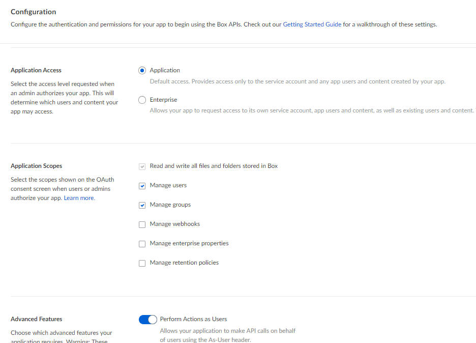Enable the Manage enterprise properties scope

click(x=142, y=243)
